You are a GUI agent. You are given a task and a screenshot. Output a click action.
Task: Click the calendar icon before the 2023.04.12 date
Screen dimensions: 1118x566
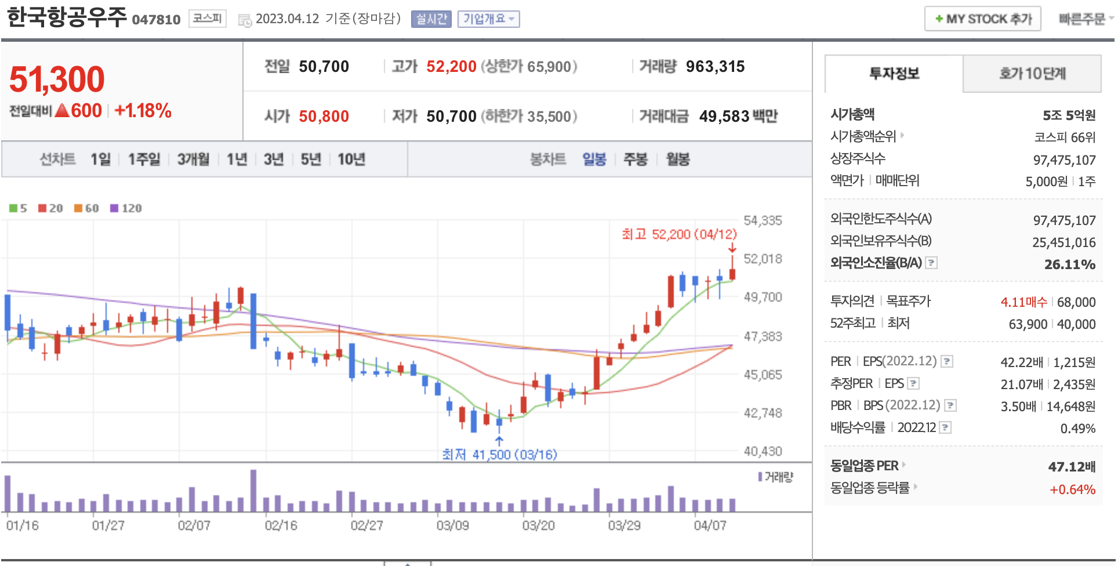[245, 20]
